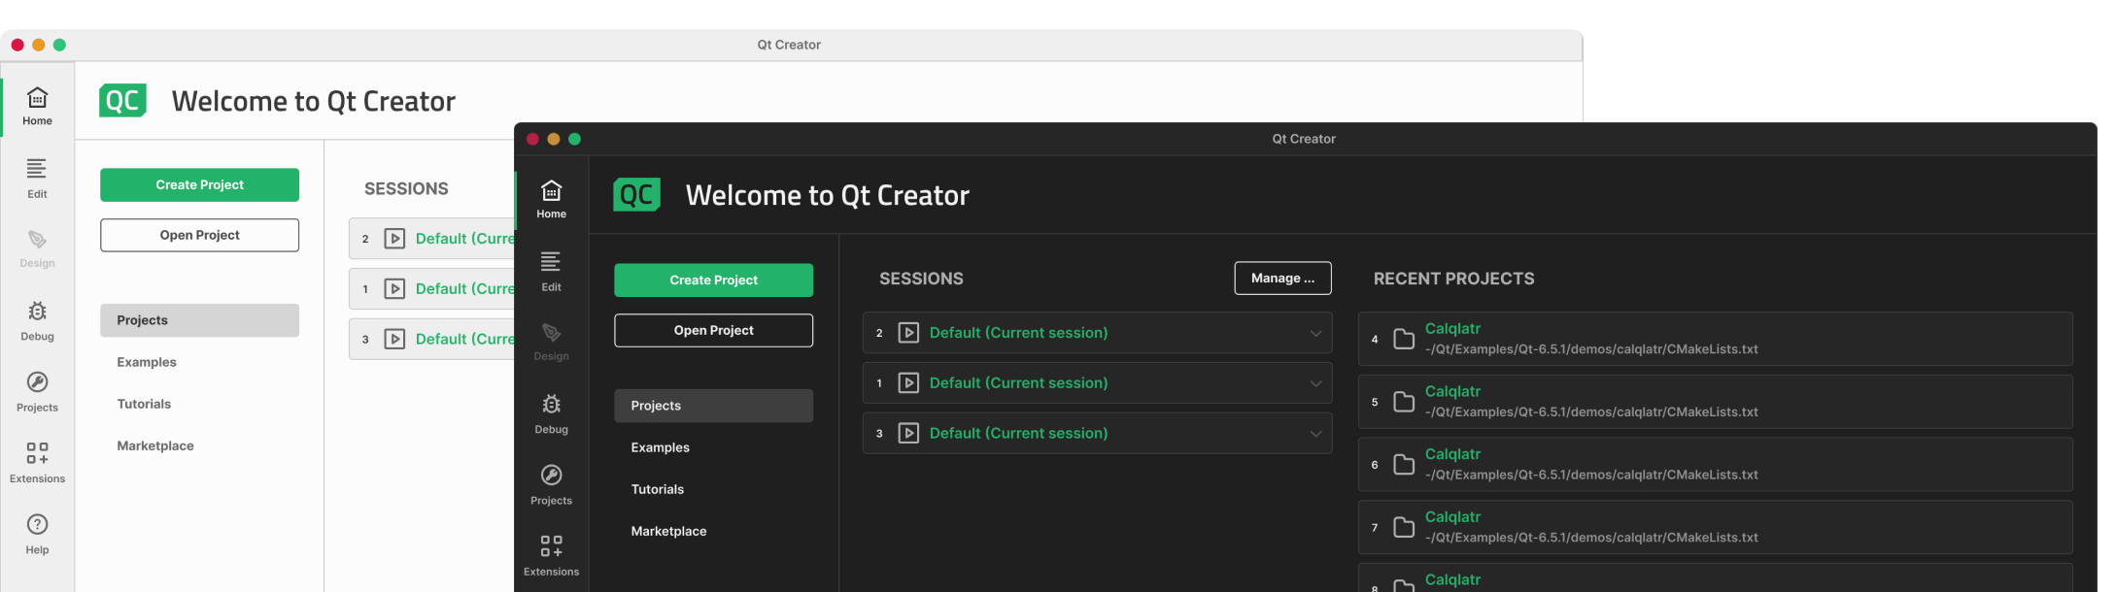Viewport: 2115px width, 592px height.
Task: Click the folder icon of recent project 5
Action: [x=1403, y=402]
